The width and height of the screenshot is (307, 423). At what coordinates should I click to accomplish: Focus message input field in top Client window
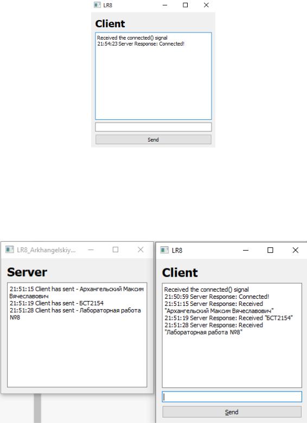pos(153,127)
